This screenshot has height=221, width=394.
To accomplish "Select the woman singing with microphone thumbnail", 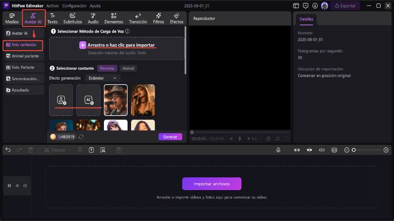I will (x=143, y=100).
